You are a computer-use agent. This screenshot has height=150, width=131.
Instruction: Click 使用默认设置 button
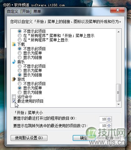pyautogui.click(x=29, y=138)
